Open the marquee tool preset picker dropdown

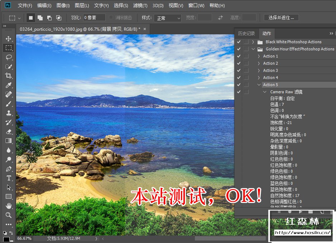pyautogui.click(x=19, y=18)
